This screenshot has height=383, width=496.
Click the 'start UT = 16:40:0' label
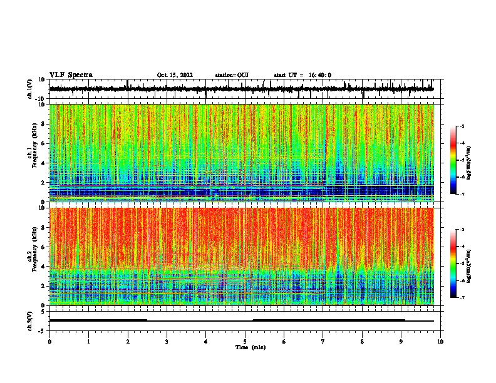point(302,75)
